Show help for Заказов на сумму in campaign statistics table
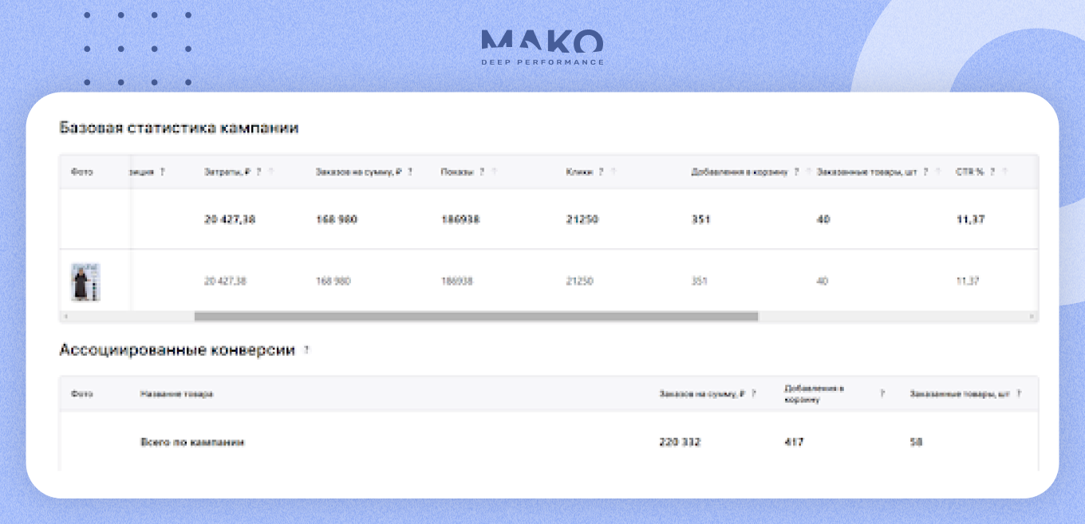This screenshot has width=1085, height=524. pos(410,171)
